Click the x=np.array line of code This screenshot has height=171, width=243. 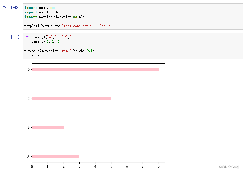(51, 37)
